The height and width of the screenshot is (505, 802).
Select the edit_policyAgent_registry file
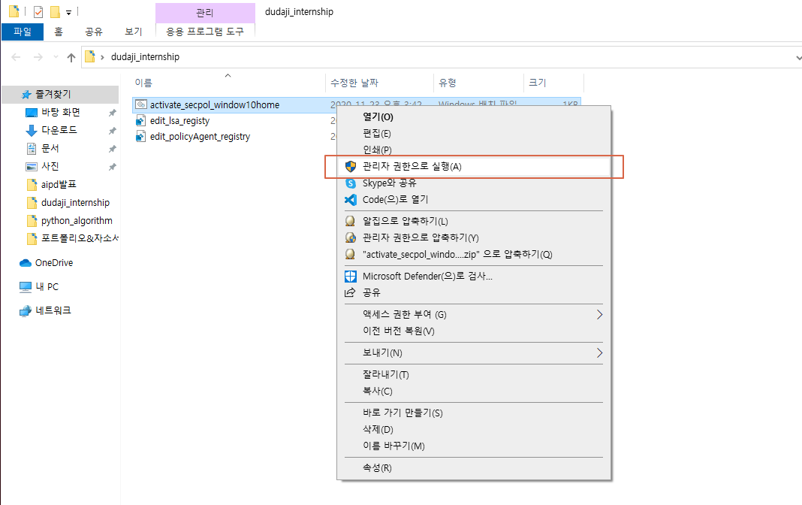(200, 137)
